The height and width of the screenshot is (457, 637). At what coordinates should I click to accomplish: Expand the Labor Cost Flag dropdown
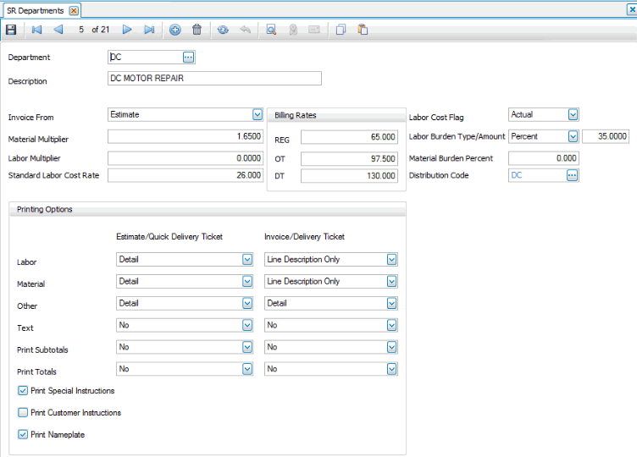(573, 114)
